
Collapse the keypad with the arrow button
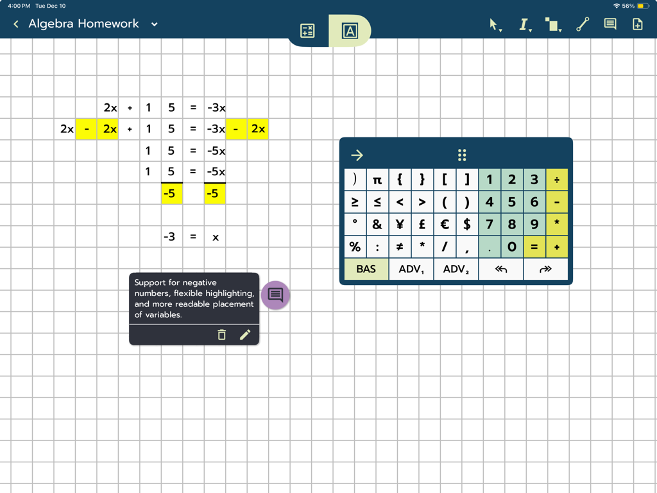coord(357,155)
